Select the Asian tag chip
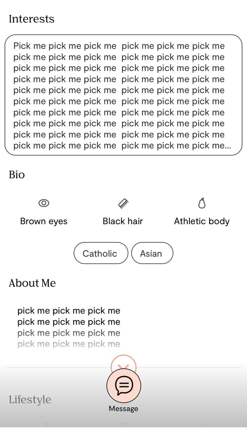 (x=152, y=253)
